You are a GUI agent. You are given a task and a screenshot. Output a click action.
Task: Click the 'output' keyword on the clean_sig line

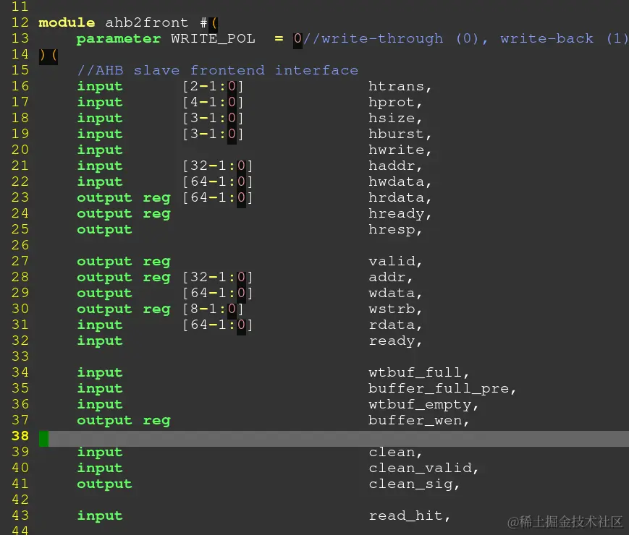104,484
